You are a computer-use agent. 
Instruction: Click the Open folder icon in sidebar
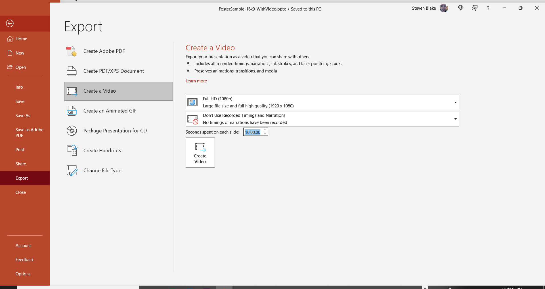coord(10,67)
